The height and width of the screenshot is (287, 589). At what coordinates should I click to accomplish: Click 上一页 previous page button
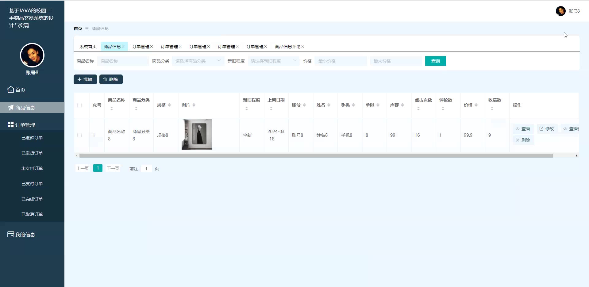coord(83,168)
